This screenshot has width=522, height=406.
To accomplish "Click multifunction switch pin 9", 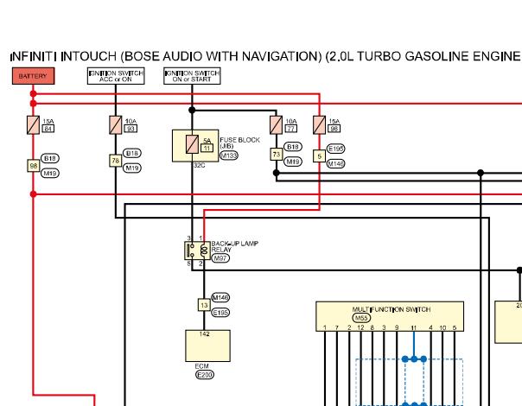I will coord(397,327).
